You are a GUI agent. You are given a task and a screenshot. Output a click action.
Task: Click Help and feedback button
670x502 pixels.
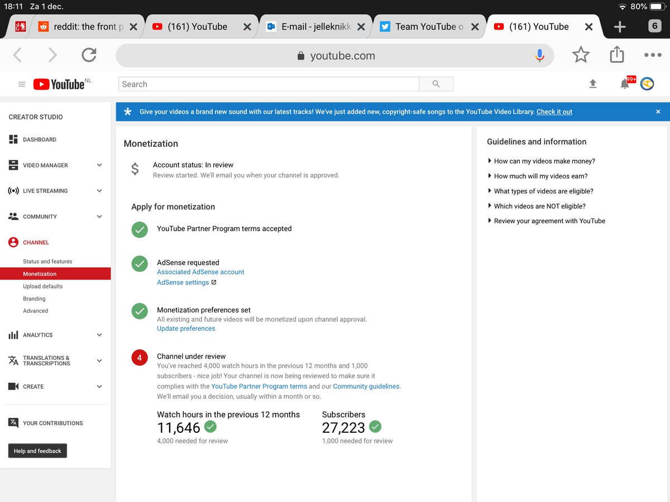(37, 451)
